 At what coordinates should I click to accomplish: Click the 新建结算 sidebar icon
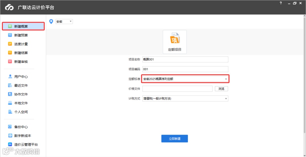(10, 53)
